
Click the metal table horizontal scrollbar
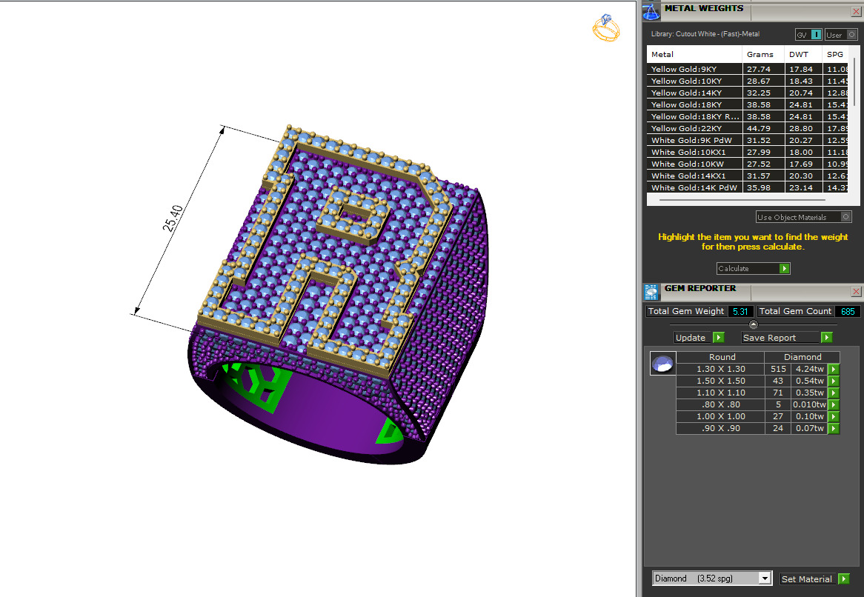point(742,200)
